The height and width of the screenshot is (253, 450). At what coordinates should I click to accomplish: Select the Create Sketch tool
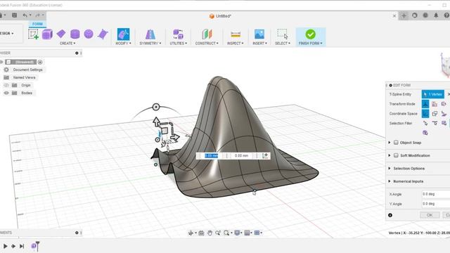point(33,34)
